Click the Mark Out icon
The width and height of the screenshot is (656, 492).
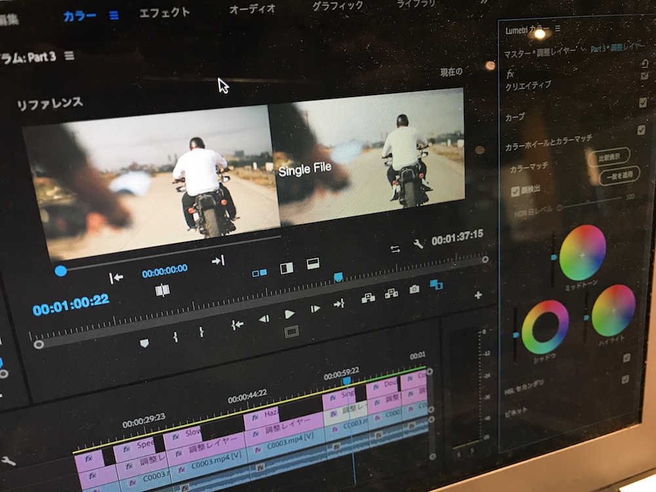pyautogui.click(x=201, y=332)
